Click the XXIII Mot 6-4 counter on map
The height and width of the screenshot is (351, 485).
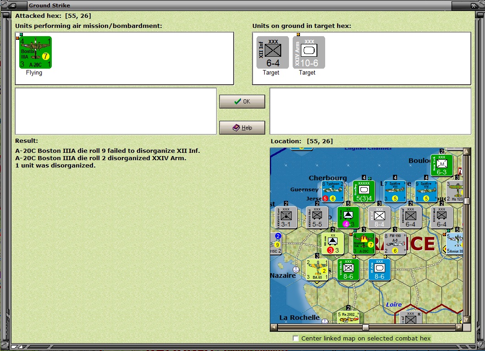(441, 217)
